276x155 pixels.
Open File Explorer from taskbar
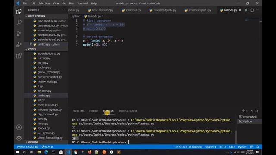coord(39,152)
